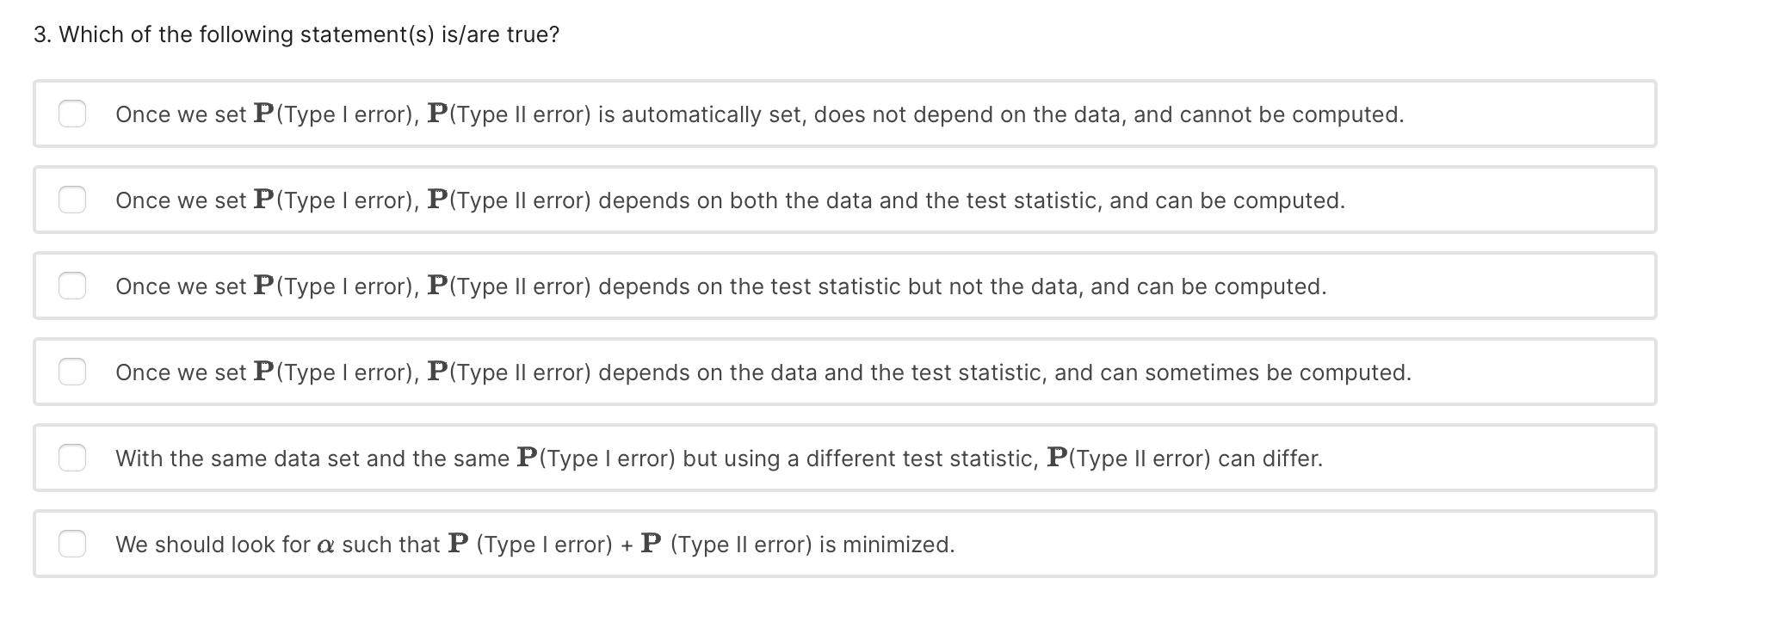The image size is (1773, 640).
Task: Select checkbox for 'test statistic but not the data'
Action: [72, 286]
